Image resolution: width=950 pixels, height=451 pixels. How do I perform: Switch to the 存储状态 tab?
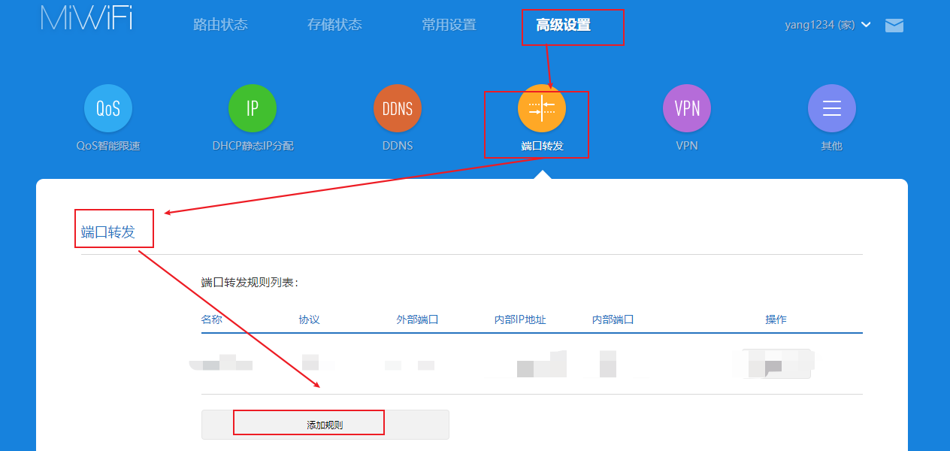(334, 25)
